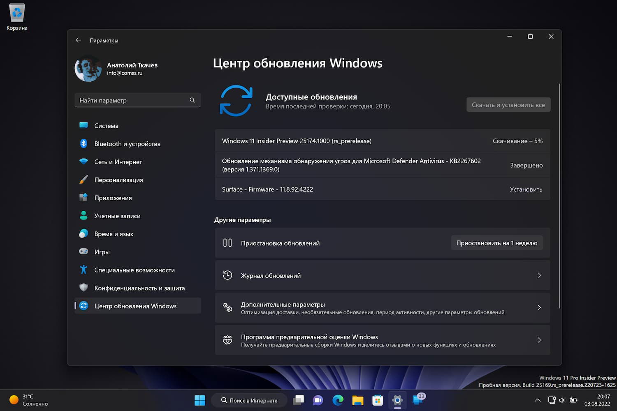Select the Bluetooth и устройства icon
Image resolution: width=617 pixels, height=411 pixels.
[x=84, y=143]
